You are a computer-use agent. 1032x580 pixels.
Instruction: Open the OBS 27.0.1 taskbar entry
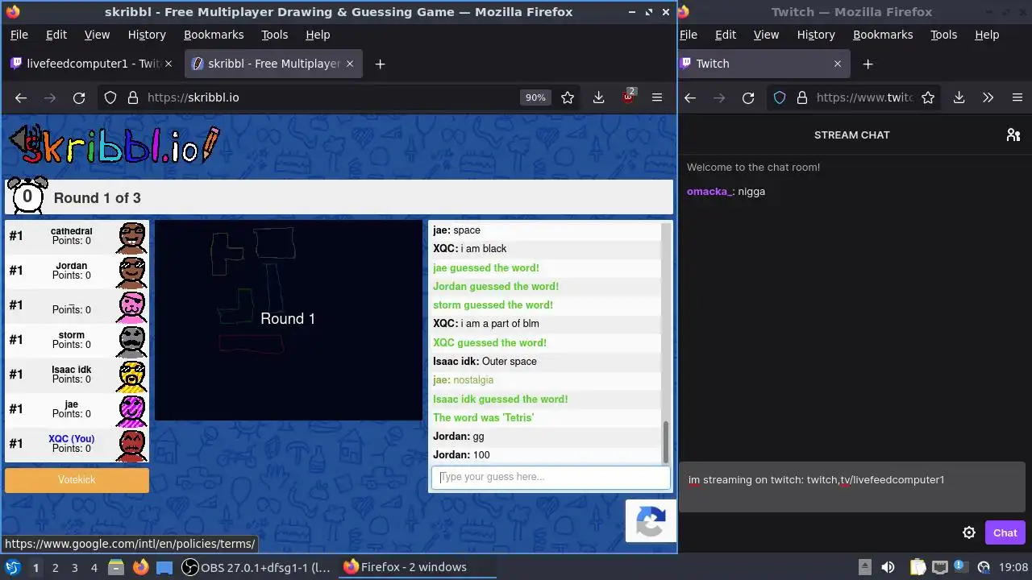256,567
